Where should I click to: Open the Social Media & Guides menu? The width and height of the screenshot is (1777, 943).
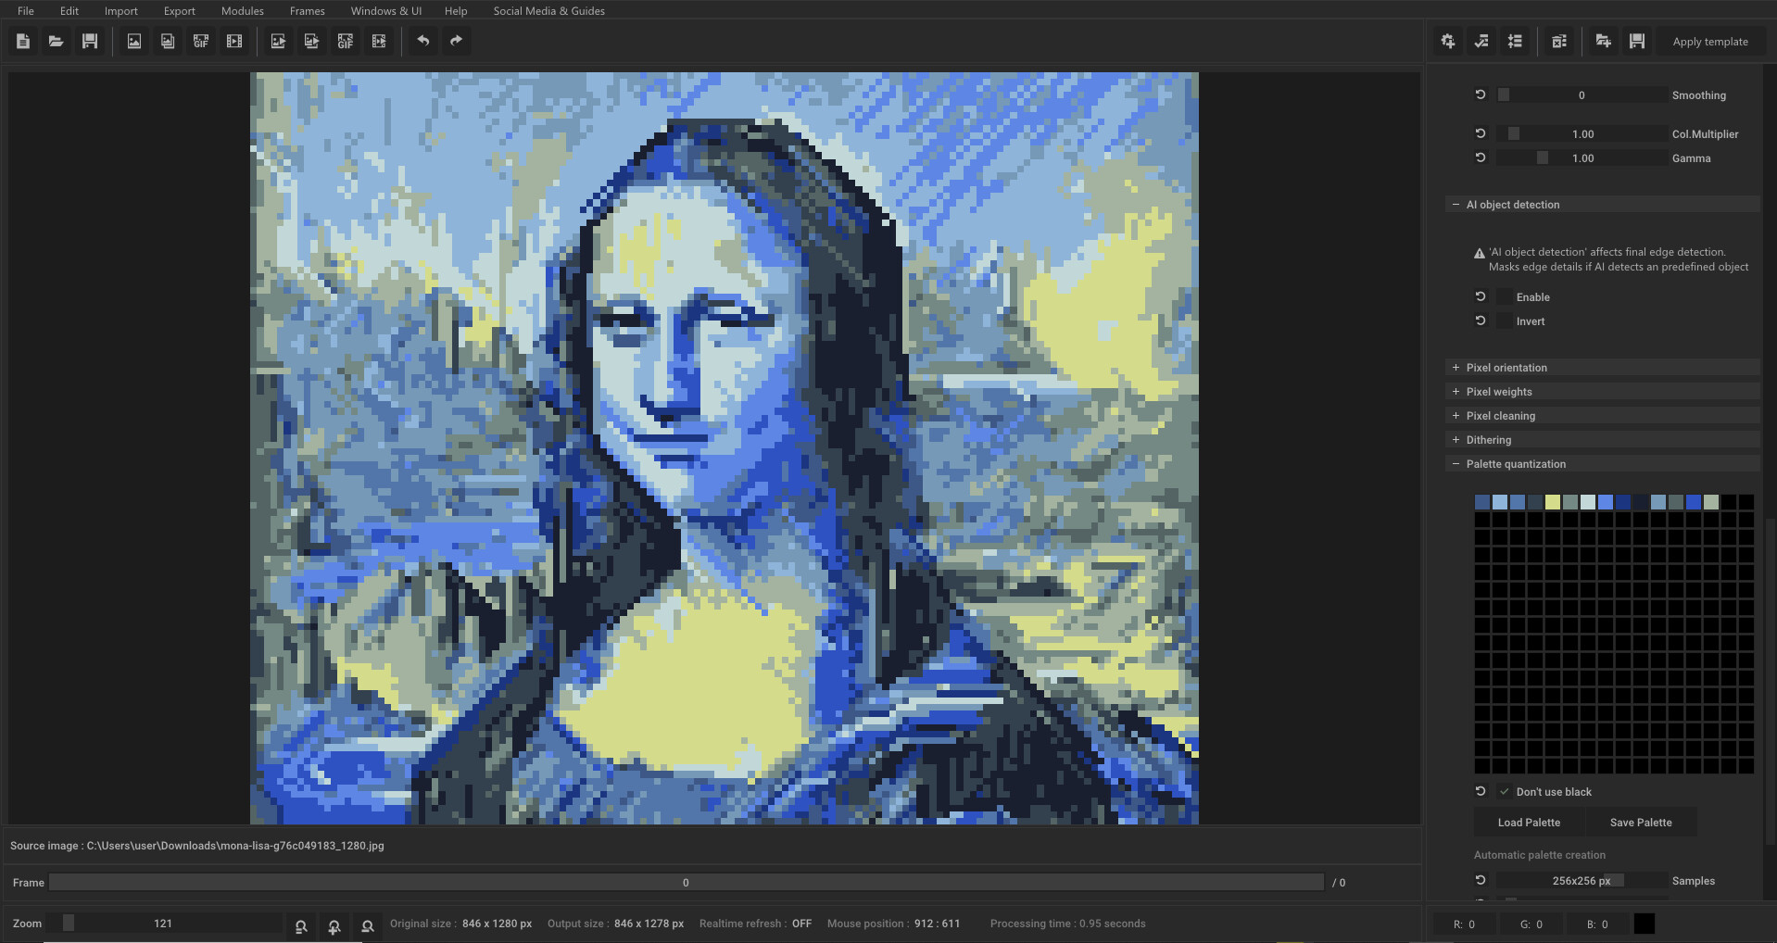pyautogui.click(x=548, y=10)
